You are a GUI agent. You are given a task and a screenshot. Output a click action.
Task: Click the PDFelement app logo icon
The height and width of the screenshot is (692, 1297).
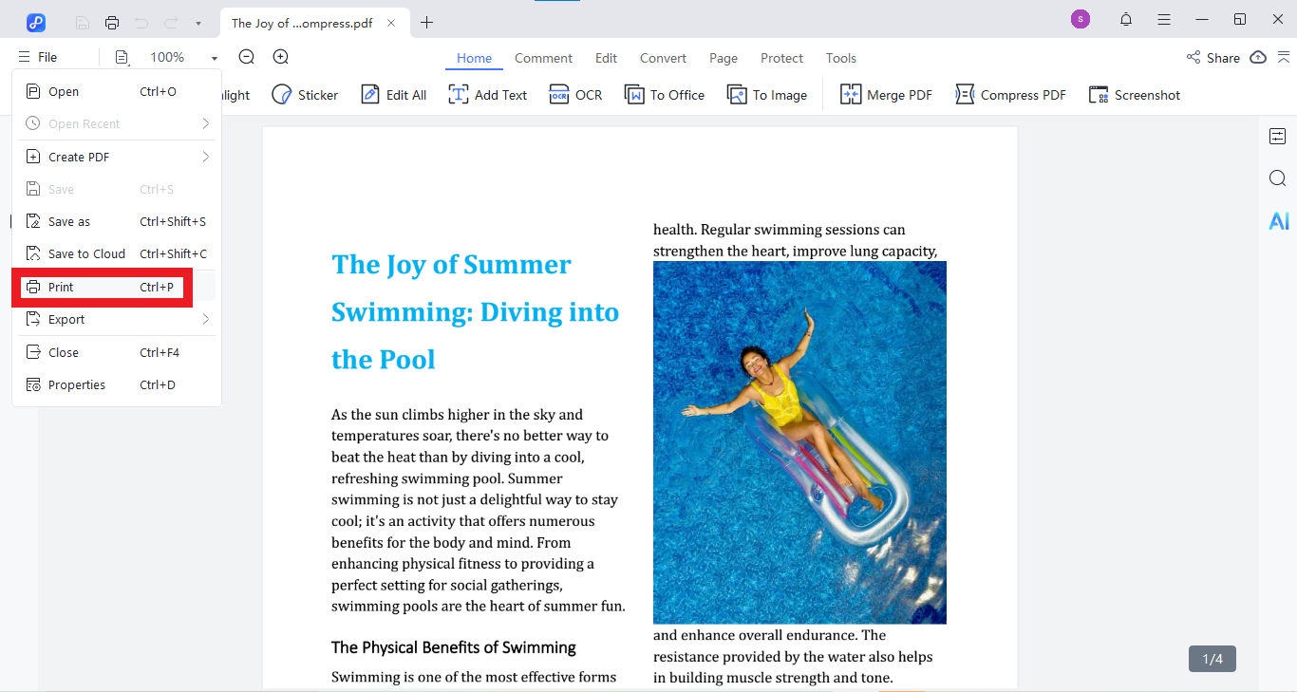pyautogui.click(x=36, y=22)
